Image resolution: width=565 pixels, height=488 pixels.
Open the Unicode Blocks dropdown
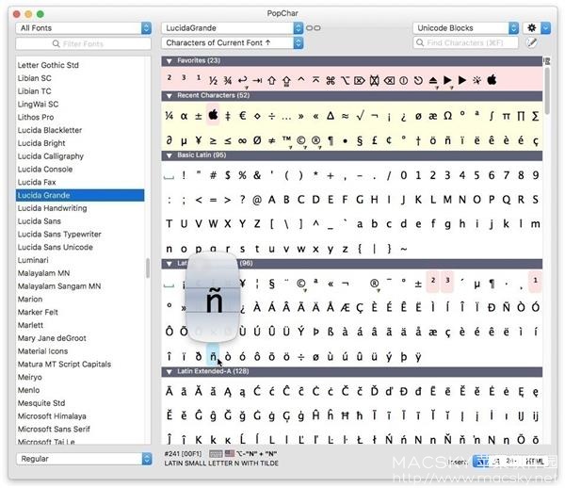pos(465,27)
